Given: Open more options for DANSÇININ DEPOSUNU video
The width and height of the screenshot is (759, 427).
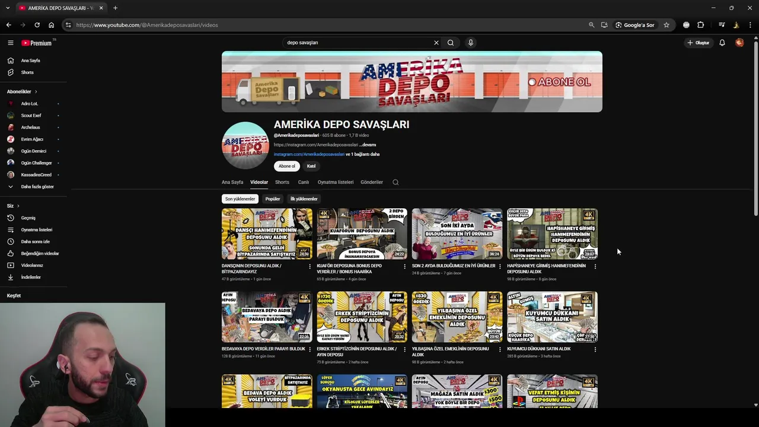Looking at the screenshot, I should [x=310, y=266].
